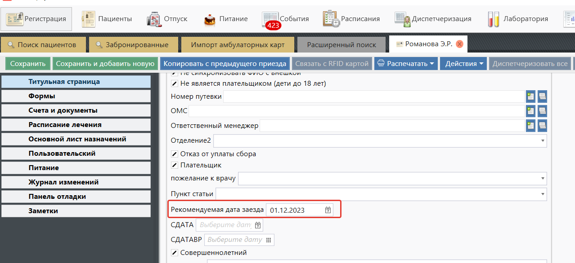Viewport: 575px width, 263px height.
Task: Toggle the Плательщик checkbox
Action: tap(175, 165)
